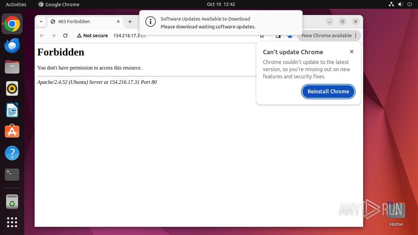Reload the 403 Forbidden page
This screenshot has width=418, height=235.
[x=65, y=36]
